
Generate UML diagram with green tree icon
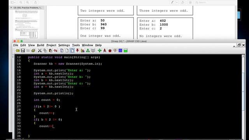point(88,51)
